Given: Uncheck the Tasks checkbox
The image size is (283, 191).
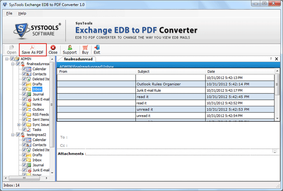Looking at the screenshot, I should click(24, 129).
